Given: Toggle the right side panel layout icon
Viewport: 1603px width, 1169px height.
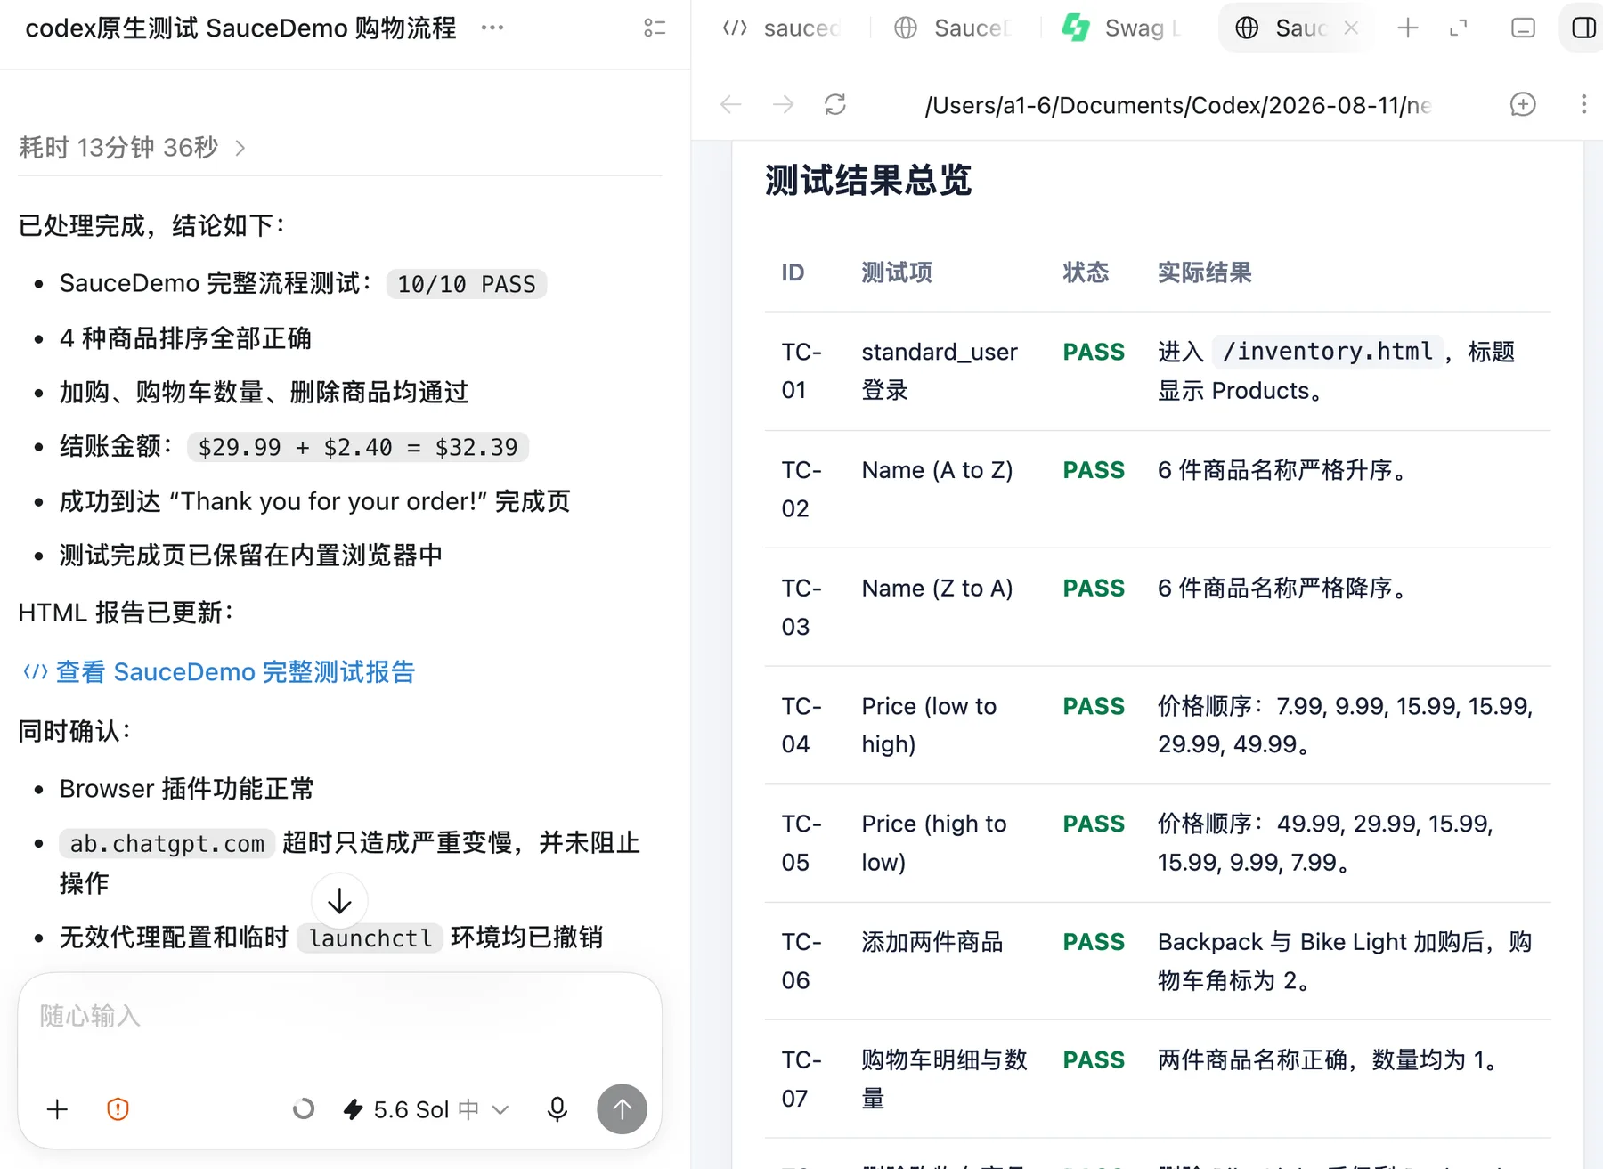Looking at the screenshot, I should (x=1584, y=28).
